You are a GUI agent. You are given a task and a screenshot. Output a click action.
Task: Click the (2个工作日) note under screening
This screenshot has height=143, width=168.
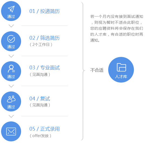(41, 45)
